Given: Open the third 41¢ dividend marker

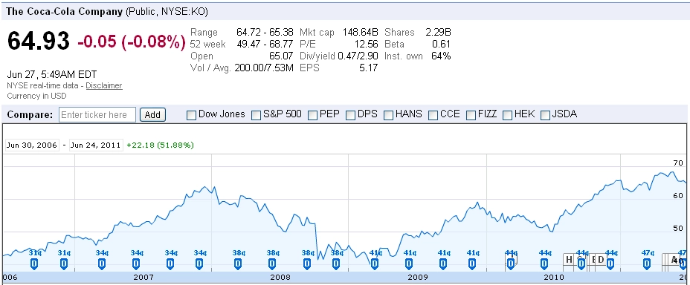Looking at the screenshot, I should point(444,264).
